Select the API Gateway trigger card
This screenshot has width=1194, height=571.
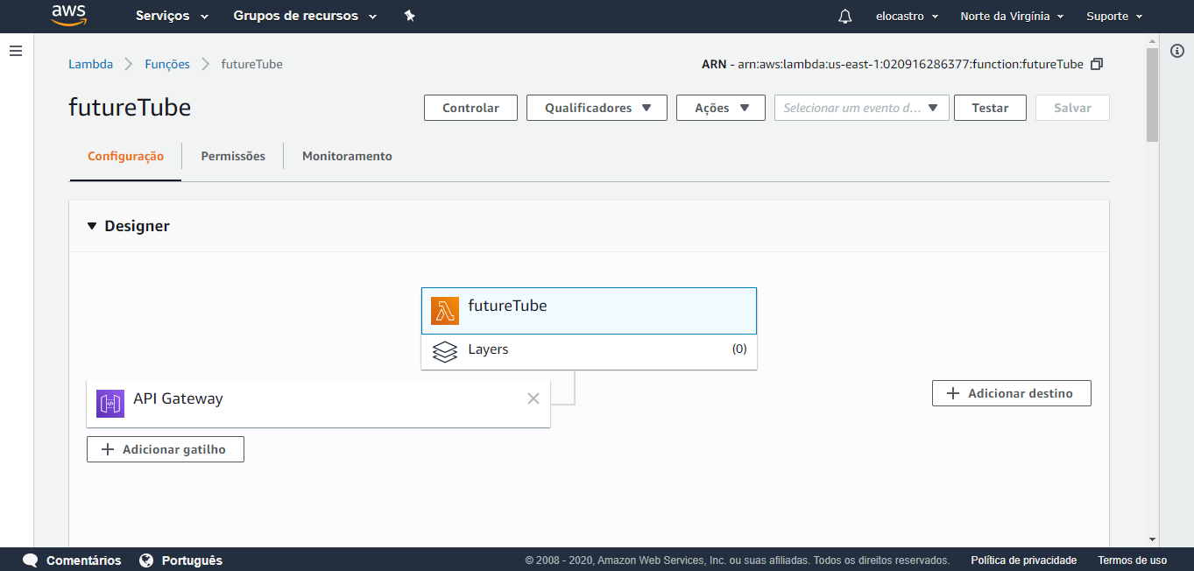(x=318, y=404)
